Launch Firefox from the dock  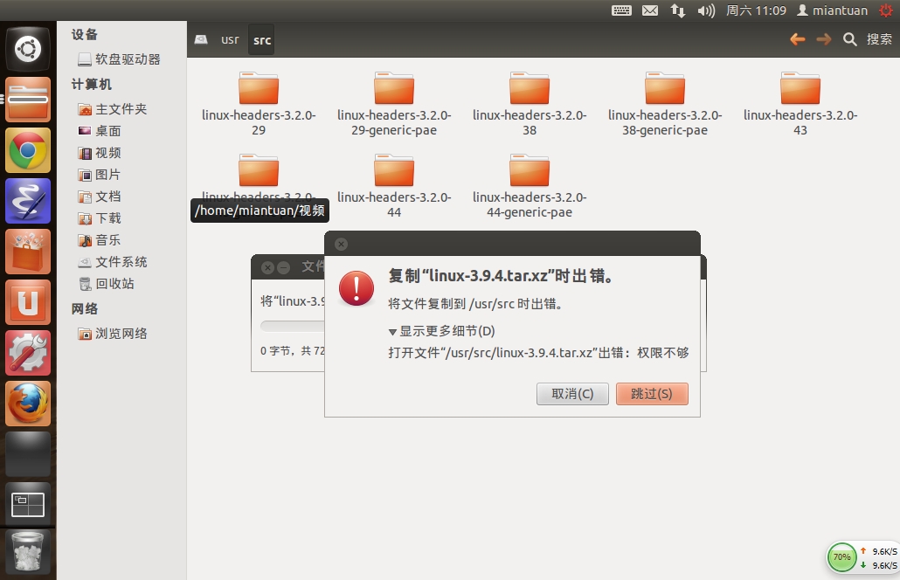28,404
